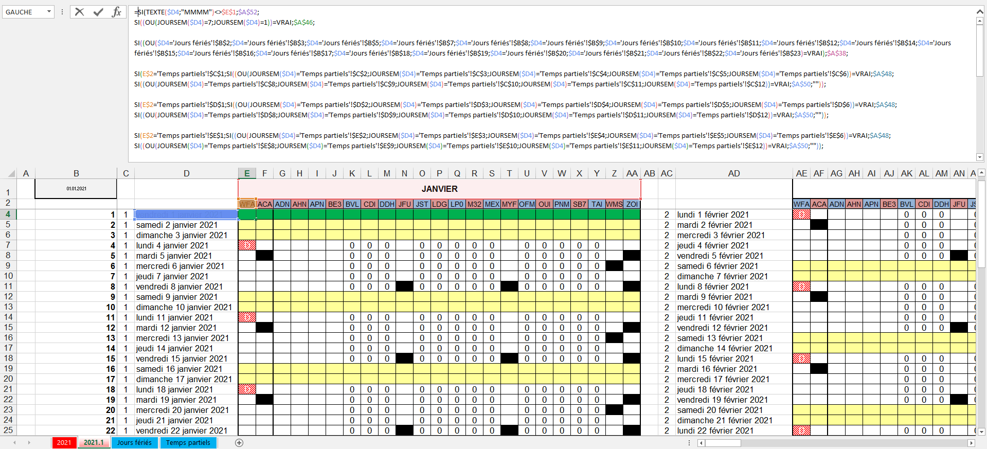Open the Temps partiels sheet tab
The height and width of the screenshot is (449, 987).
click(188, 443)
